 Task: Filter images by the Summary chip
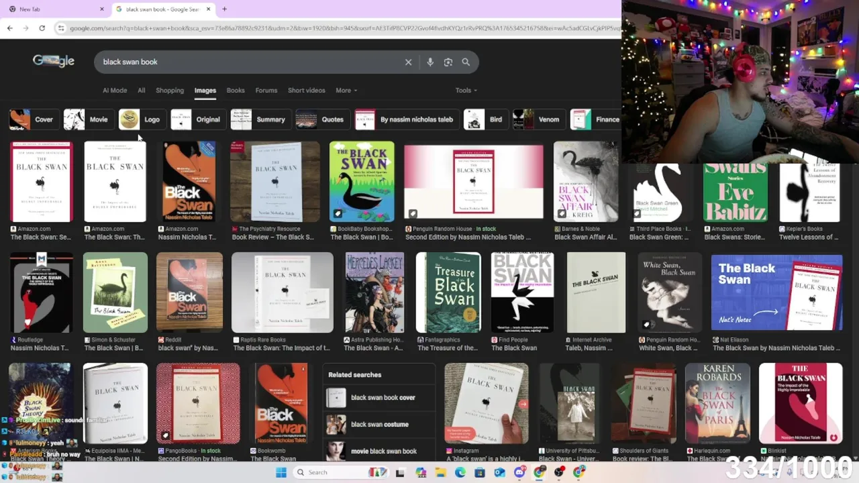point(260,119)
